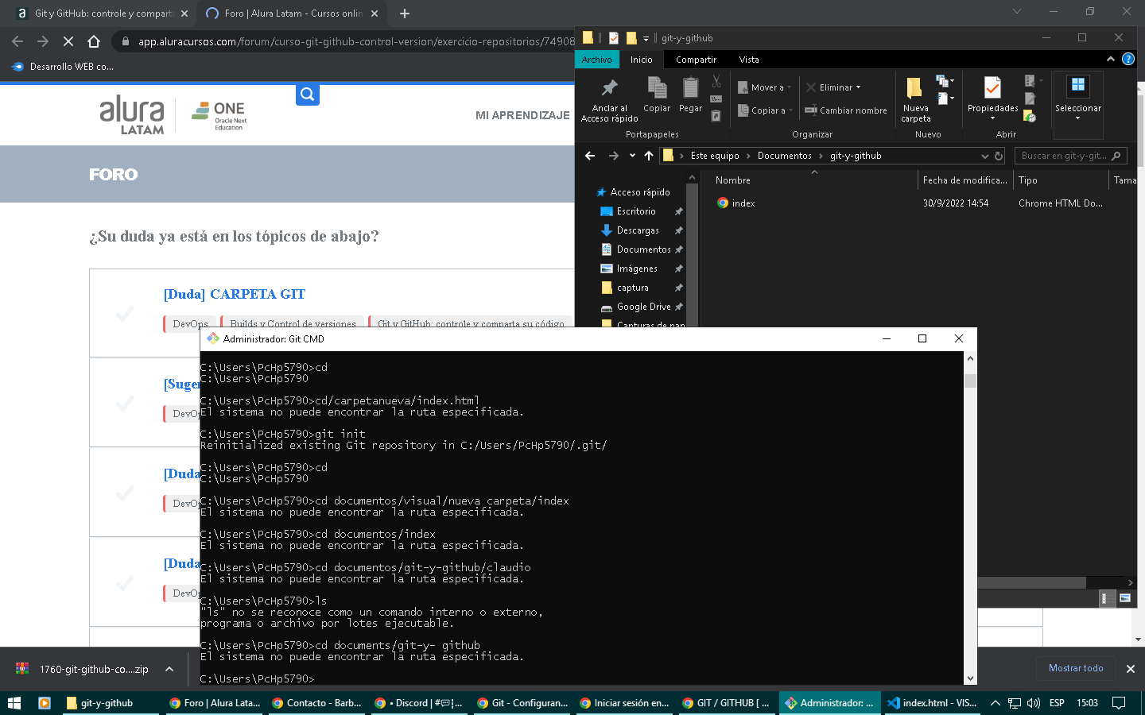Image resolution: width=1145 pixels, height=715 pixels.
Task: Expand the address bar history dropdown
Action: 985,156
